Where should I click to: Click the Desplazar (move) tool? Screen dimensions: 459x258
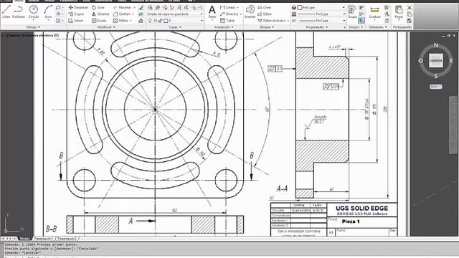click(x=78, y=7)
